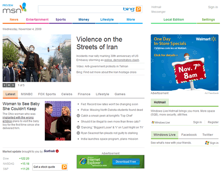Click the Internet Explorer logo in ad
Screen dimensions: 222x174
point(83,161)
